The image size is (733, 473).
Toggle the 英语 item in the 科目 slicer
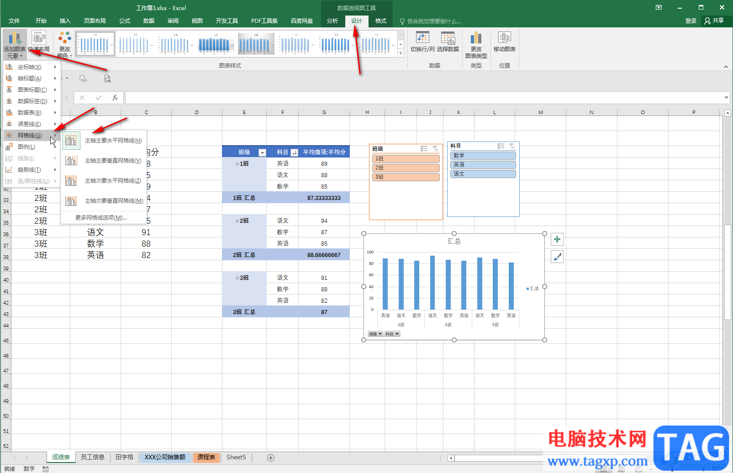pos(483,165)
